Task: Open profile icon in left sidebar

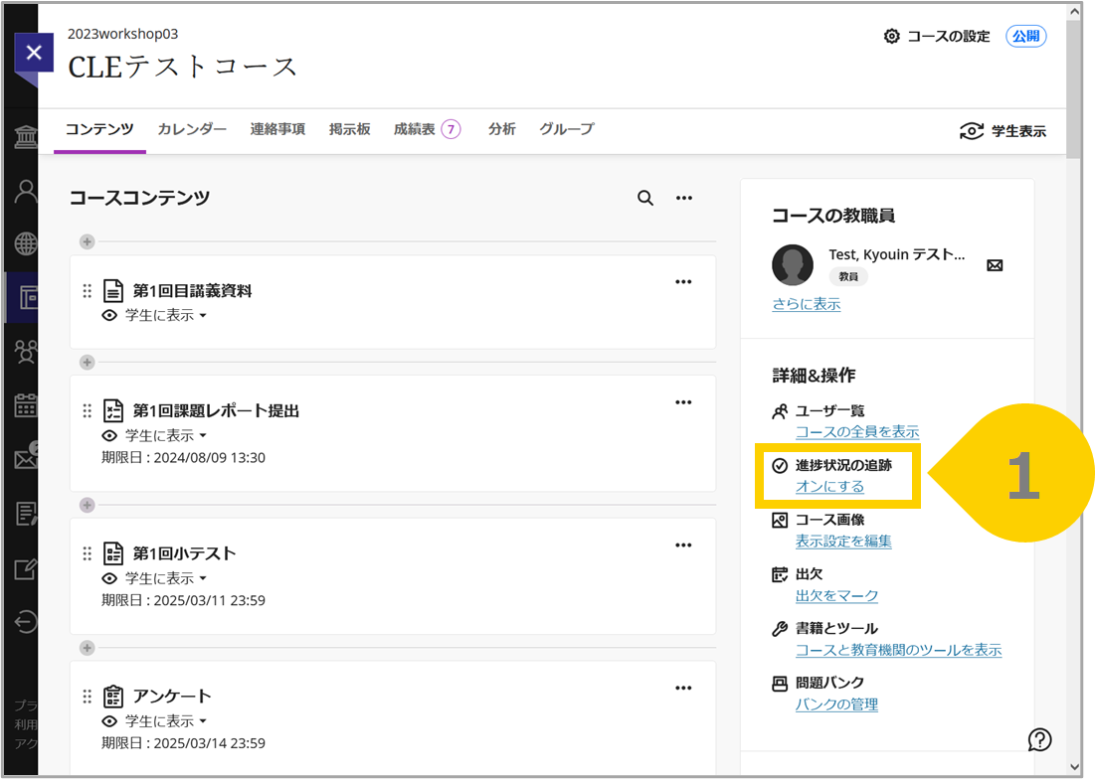Action: pos(26,191)
